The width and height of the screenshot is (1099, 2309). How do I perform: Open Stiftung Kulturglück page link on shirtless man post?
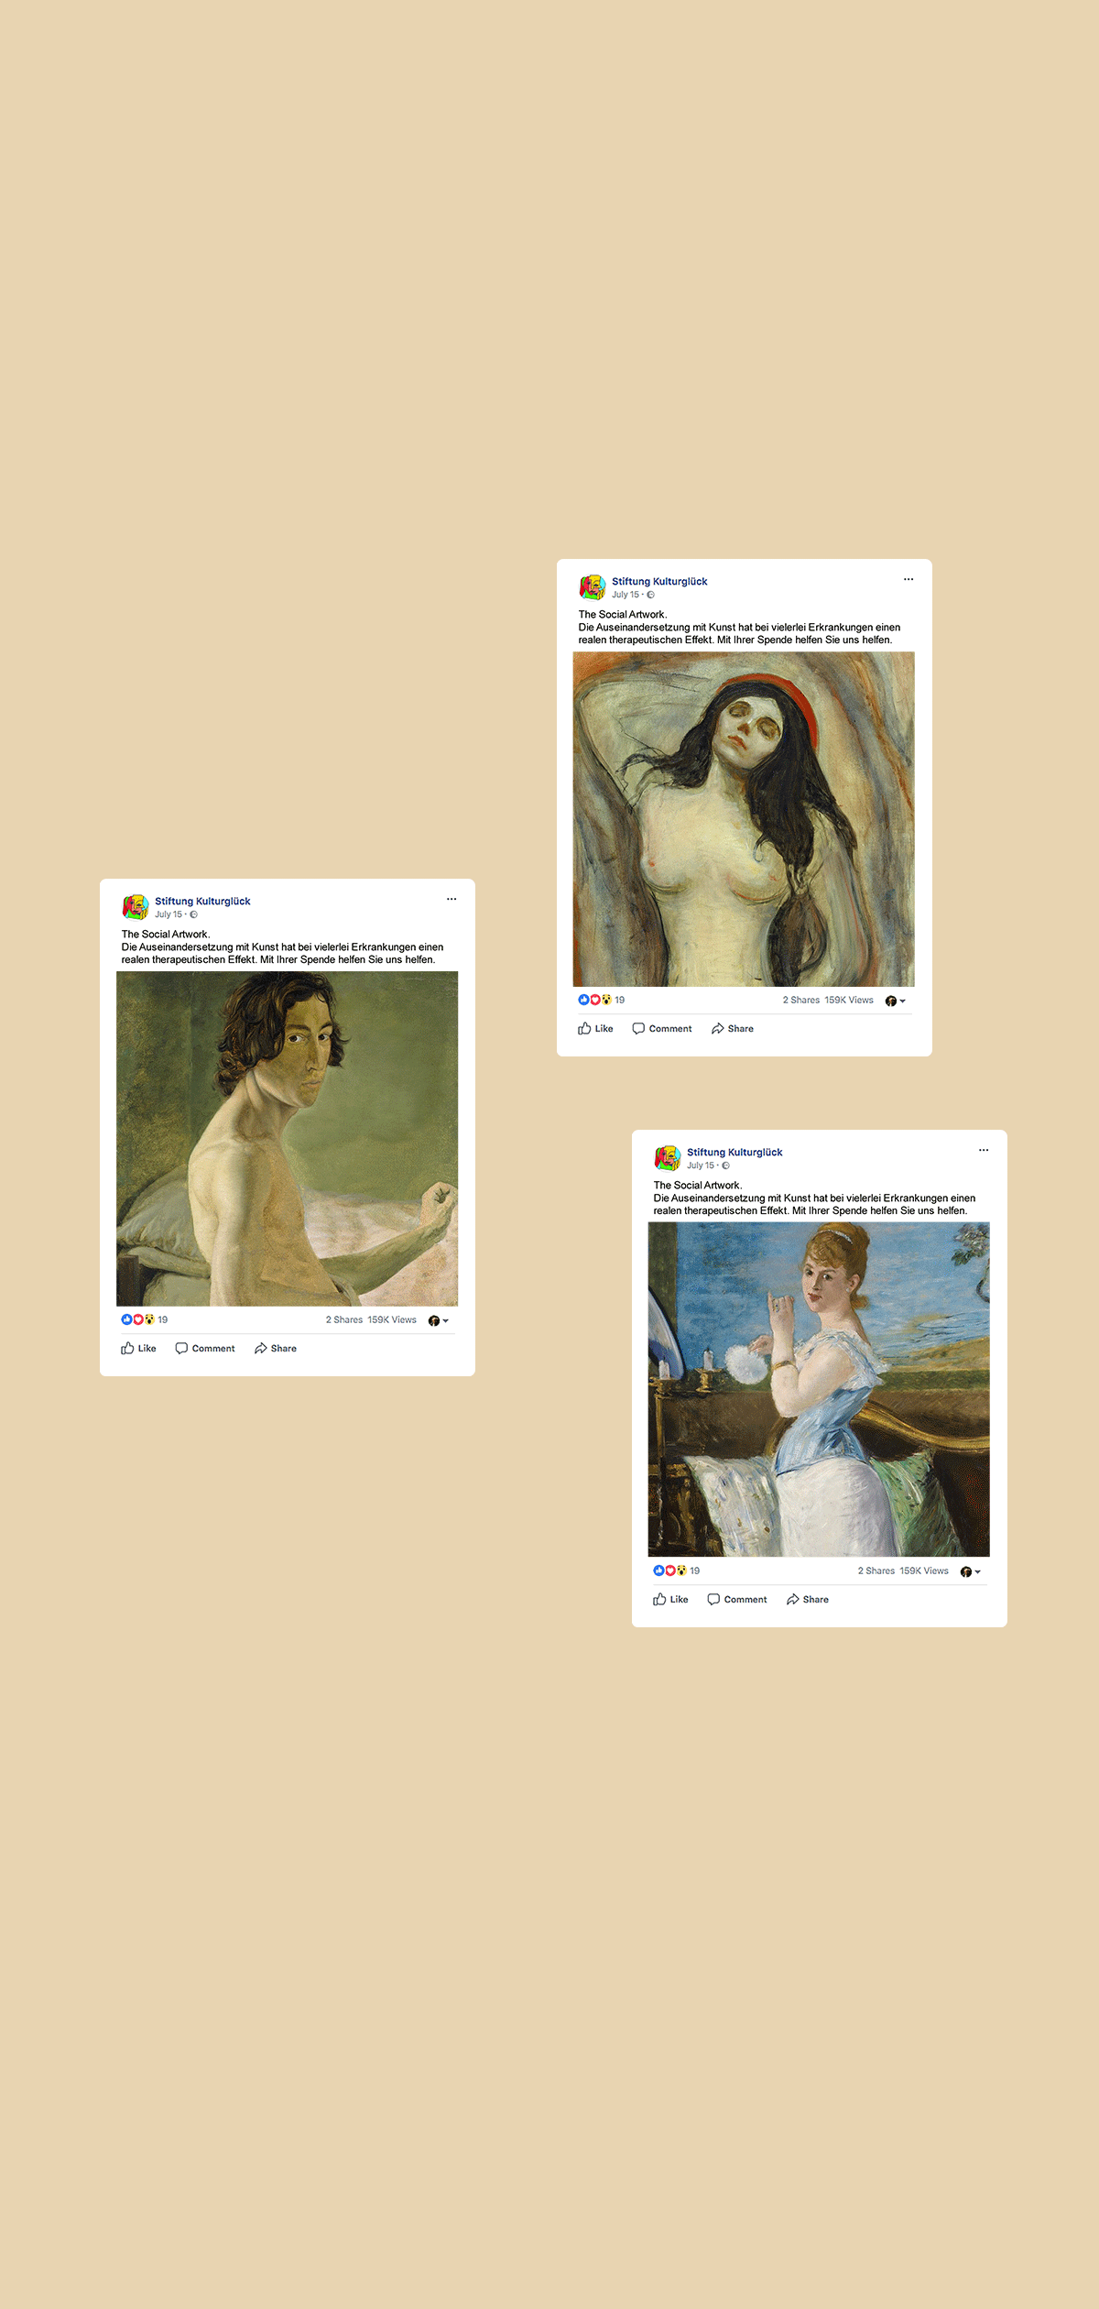click(202, 901)
